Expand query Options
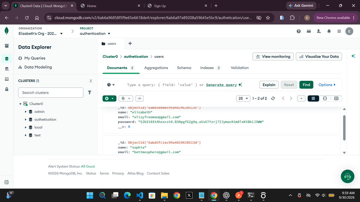The height and width of the screenshot is (202, 360). [x=327, y=85]
